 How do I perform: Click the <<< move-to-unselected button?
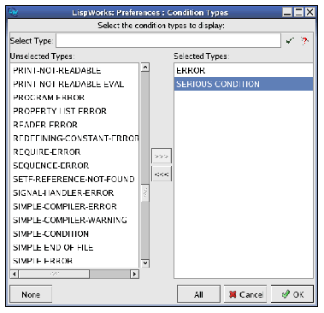point(162,174)
